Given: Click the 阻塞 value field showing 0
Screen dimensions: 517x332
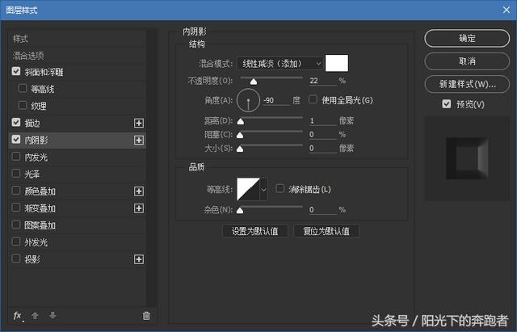Looking at the screenshot, I should (x=322, y=135).
